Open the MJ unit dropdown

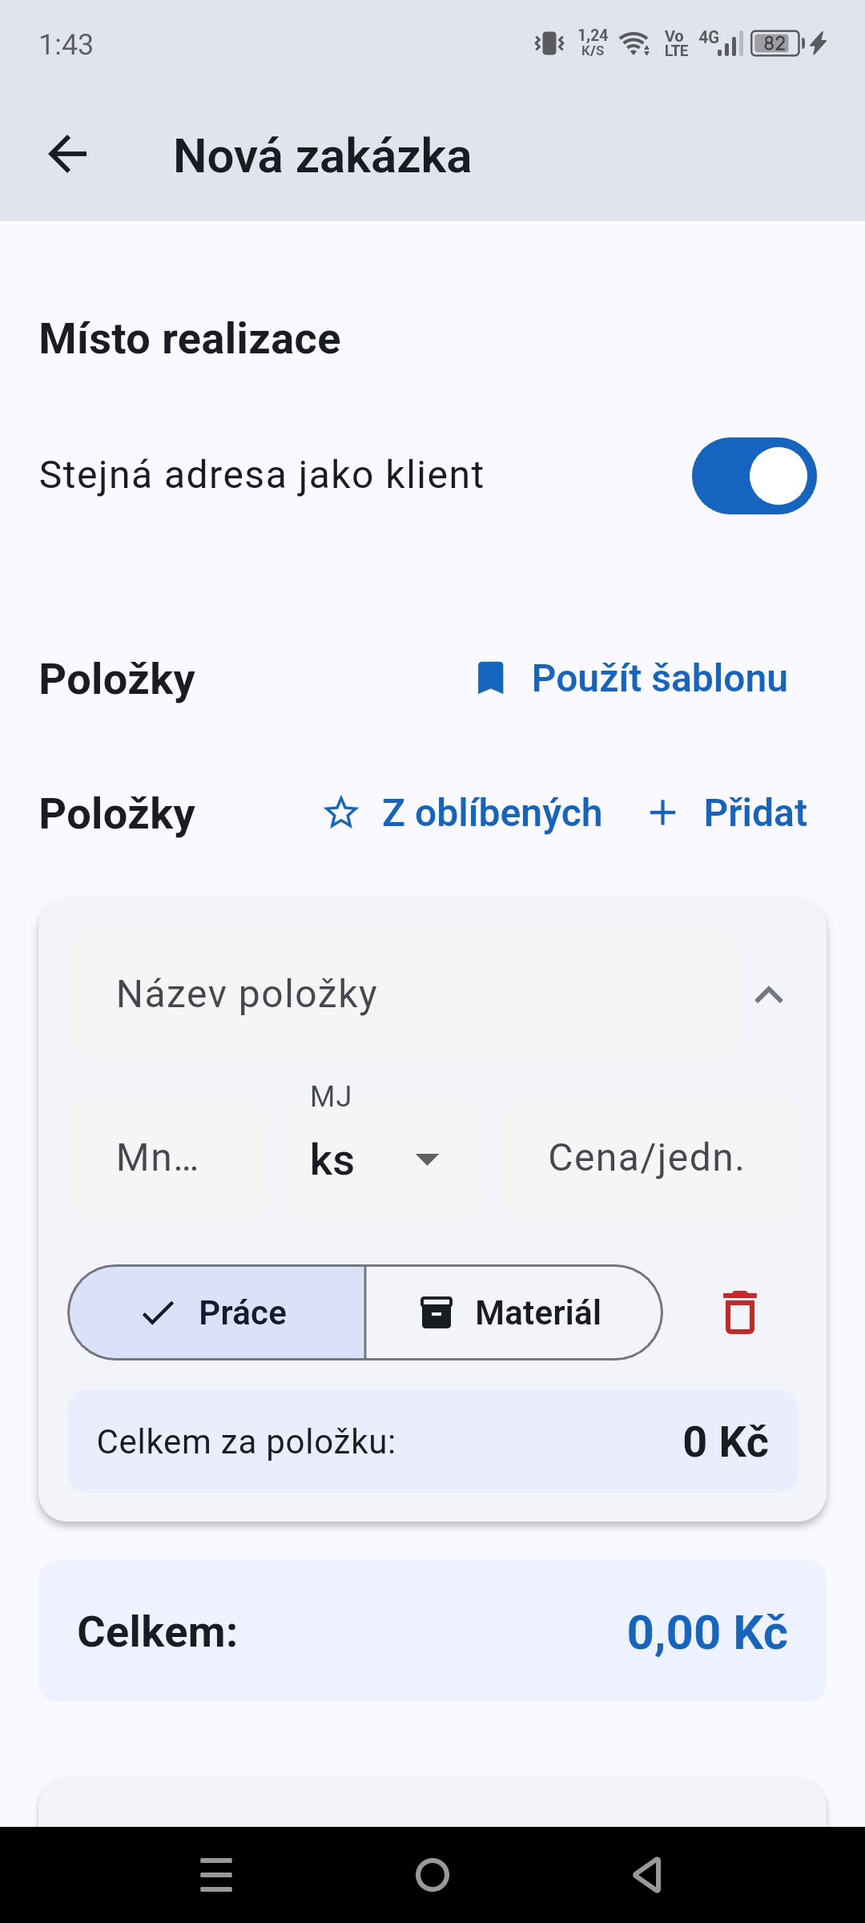[381, 1159]
